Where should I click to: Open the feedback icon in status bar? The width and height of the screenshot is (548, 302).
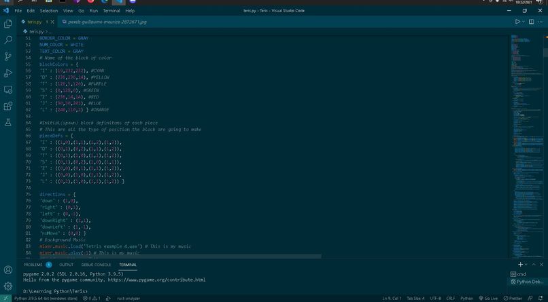click(x=530, y=299)
